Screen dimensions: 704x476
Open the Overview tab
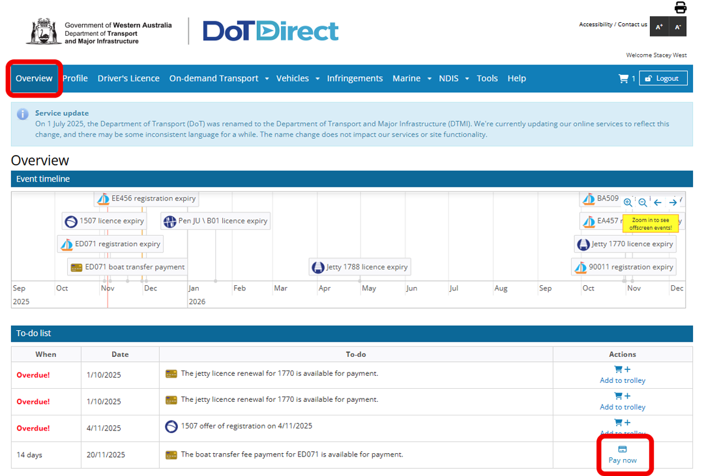(x=34, y=79)
